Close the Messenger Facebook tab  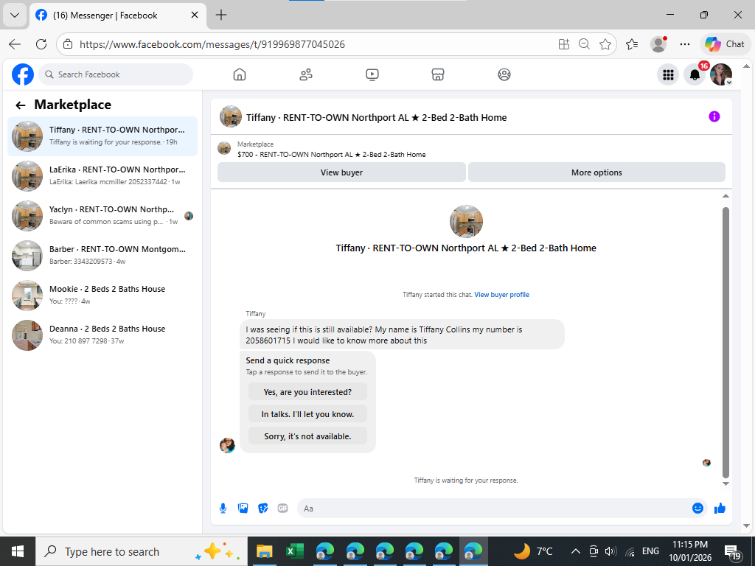pyautogui.click(x=195, y=15)
